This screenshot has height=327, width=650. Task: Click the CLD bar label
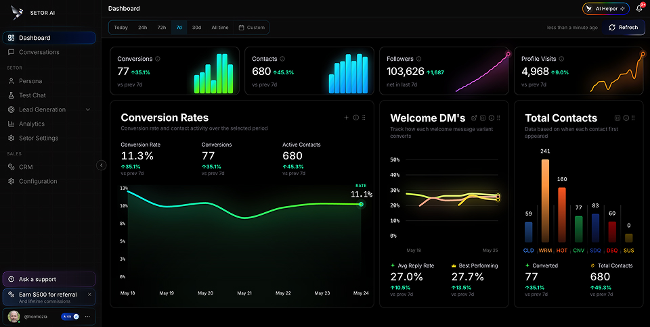tap(529, 251)
